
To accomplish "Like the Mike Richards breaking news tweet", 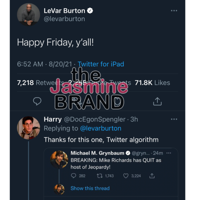I will [x=126, y=176].
